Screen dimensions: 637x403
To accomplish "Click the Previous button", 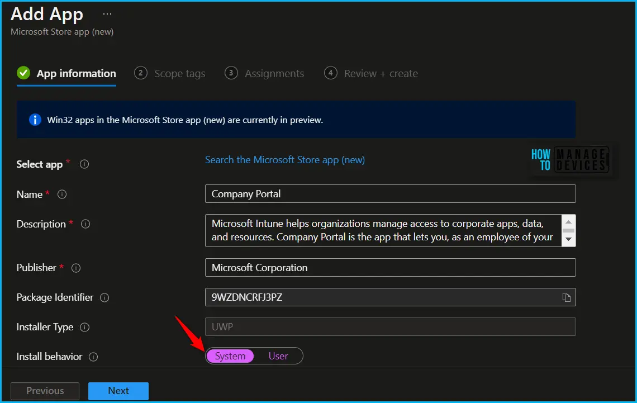I will (x=45, y=391).
